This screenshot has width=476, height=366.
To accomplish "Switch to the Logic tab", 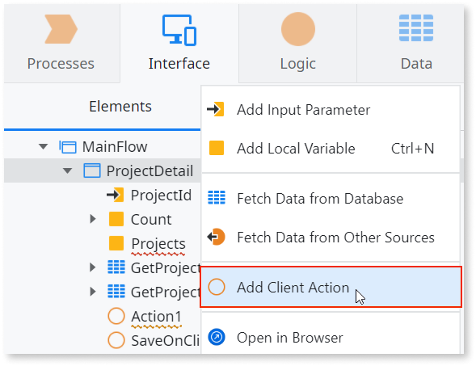I will tap(298, 43).
